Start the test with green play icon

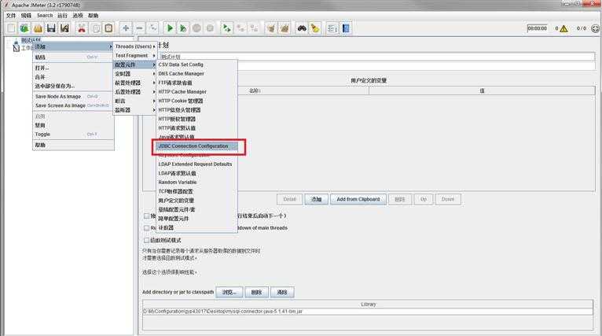pyautogui.click(x=169, y=28)
